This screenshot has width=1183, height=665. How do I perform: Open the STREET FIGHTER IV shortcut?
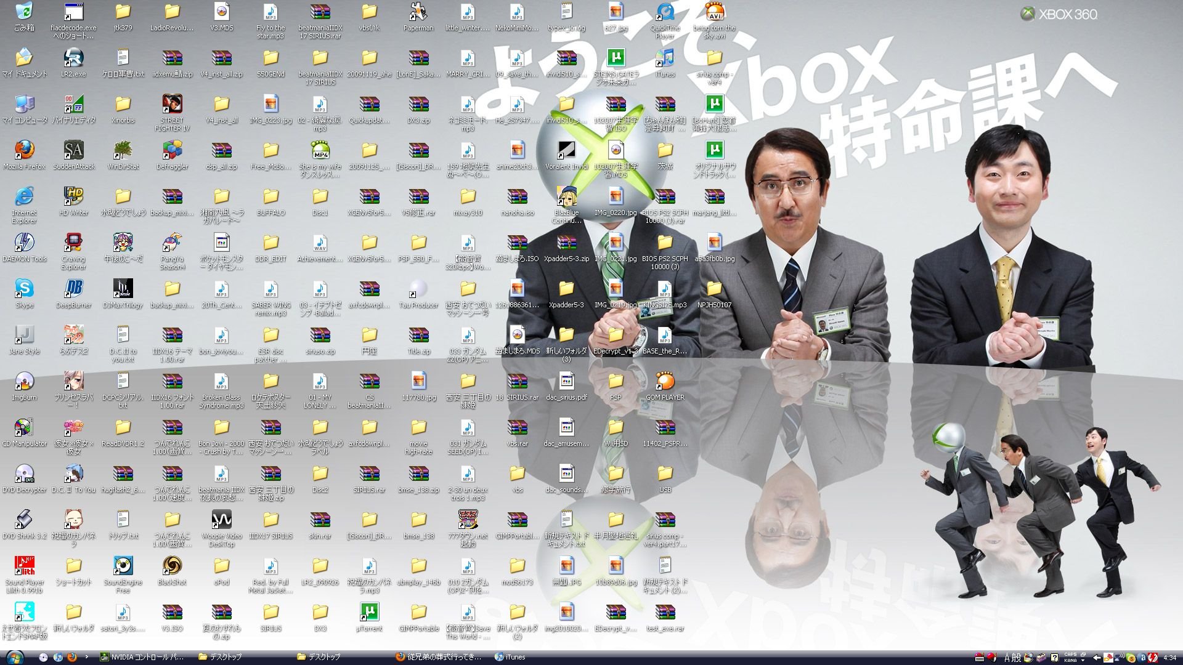172,104
